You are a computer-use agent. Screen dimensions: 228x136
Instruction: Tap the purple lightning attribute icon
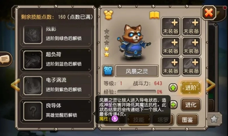[115, 119]
